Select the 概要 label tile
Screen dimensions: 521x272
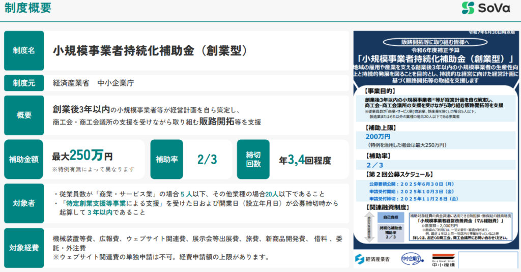tap(24, 115)
